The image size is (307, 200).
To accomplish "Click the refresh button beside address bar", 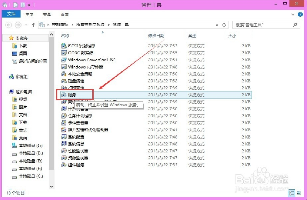I will click(224, 25).
